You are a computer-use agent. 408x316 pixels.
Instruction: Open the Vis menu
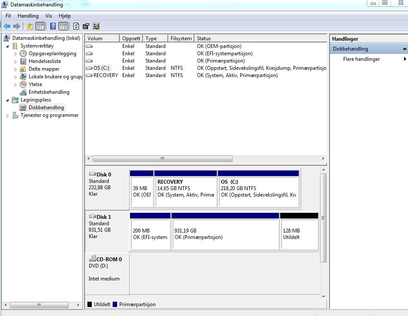[48, 16]
